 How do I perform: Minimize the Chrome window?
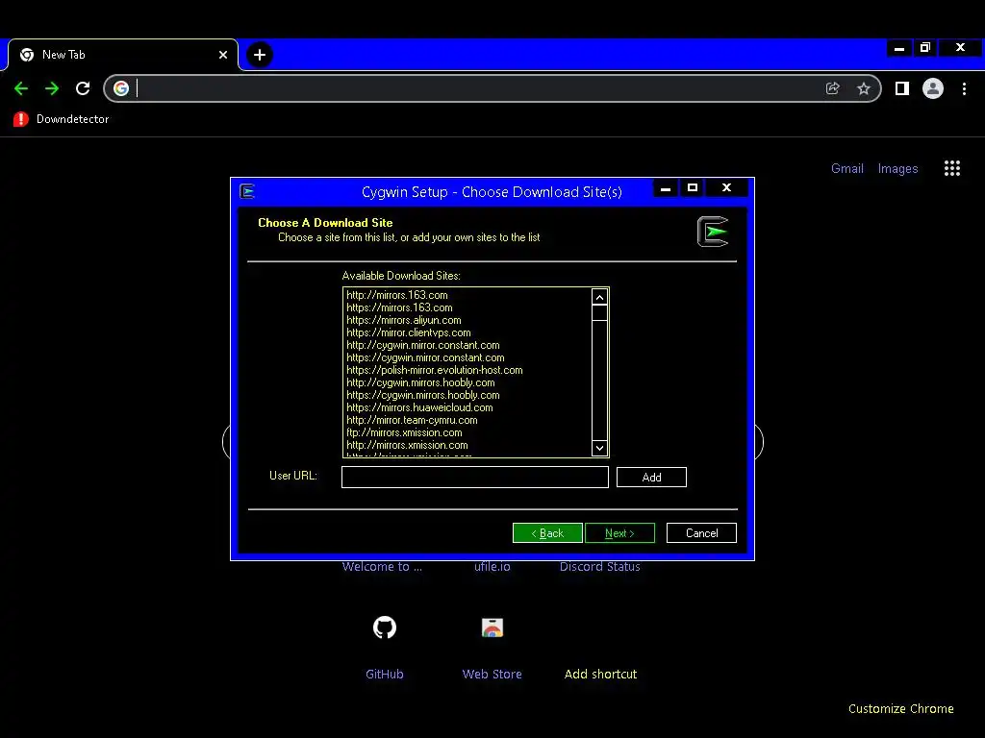tap(899, 48)
